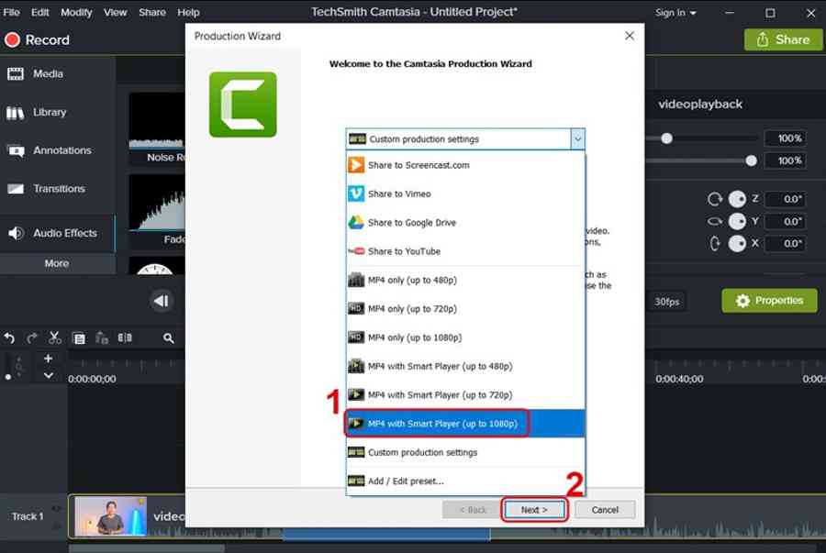The width and height of the screenshot is (826, 553).
Task: Click the Cut scissors icon
Action: tap(55, 337)
